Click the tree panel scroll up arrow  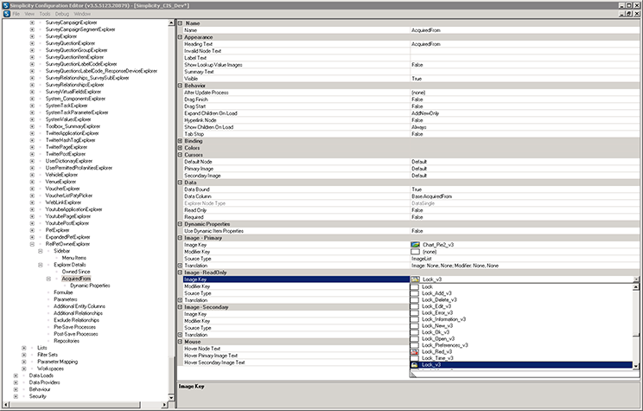coord(171,23)
